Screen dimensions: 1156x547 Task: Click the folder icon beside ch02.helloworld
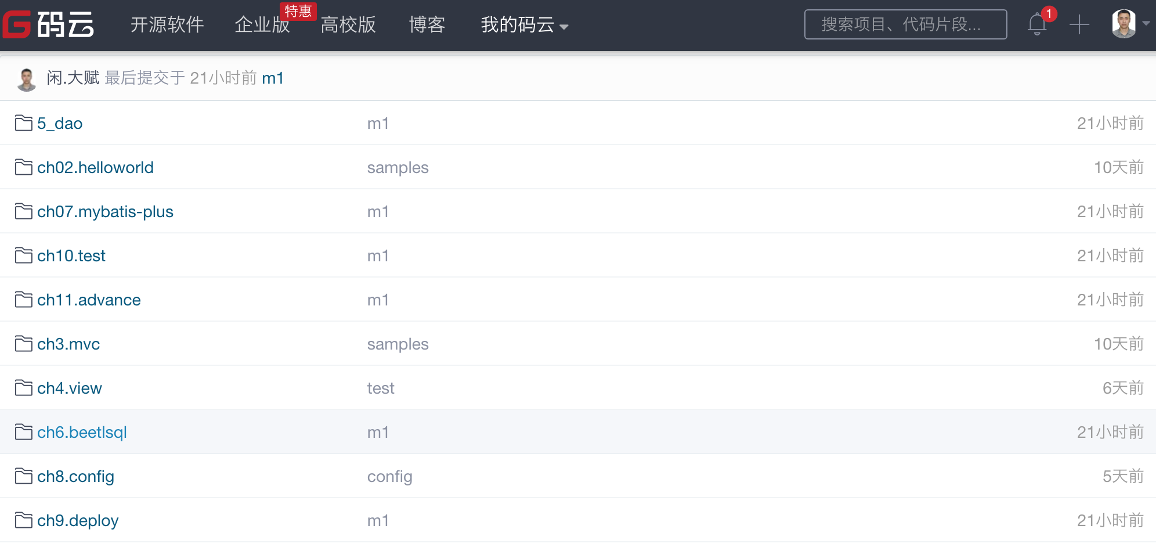(23, 167)
